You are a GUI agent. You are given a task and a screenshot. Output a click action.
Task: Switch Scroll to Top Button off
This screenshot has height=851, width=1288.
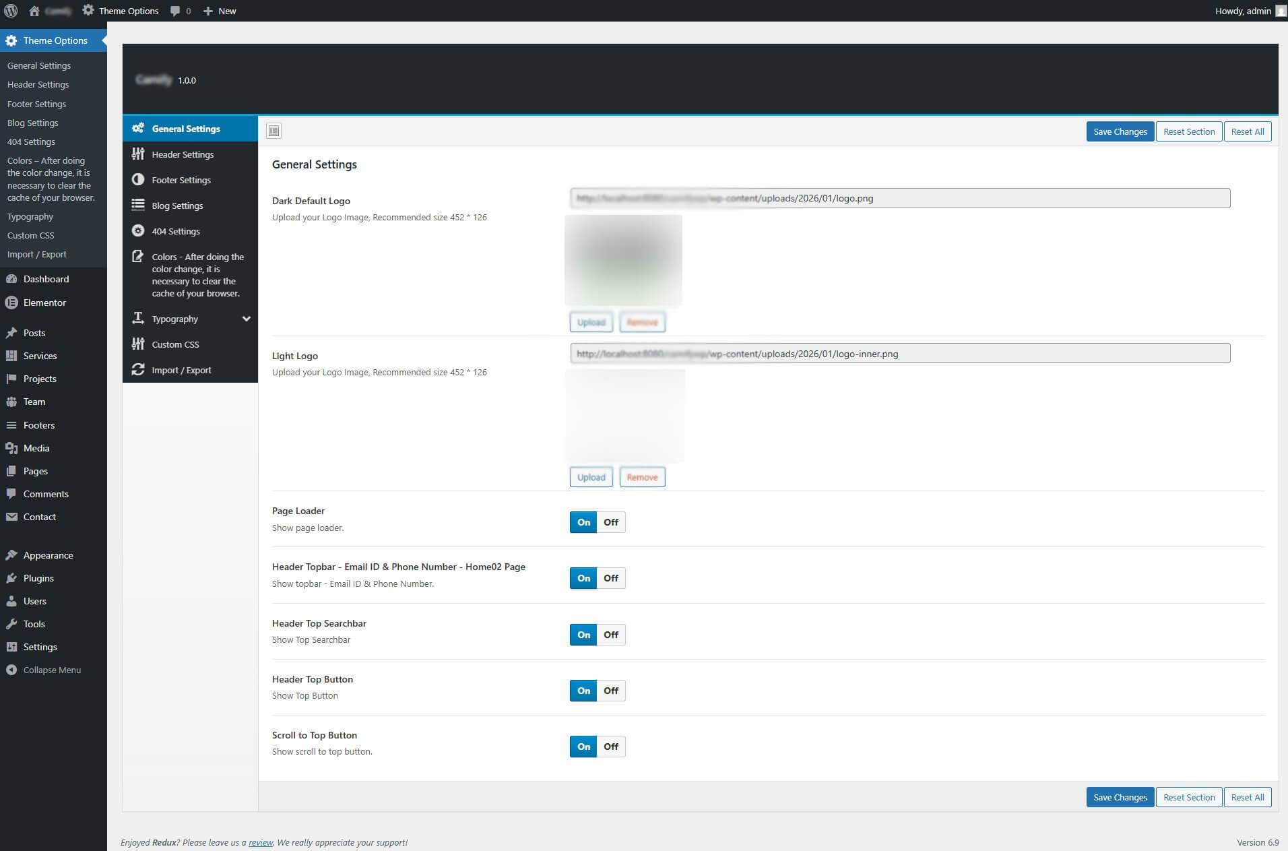pos(611,747)
